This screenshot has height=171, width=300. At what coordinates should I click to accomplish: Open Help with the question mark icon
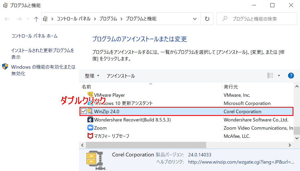tap(291, 76)
